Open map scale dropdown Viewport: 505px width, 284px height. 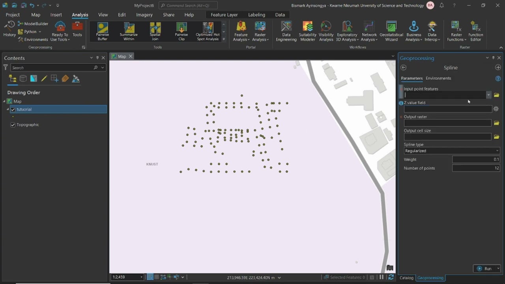[x=141, y=277]
